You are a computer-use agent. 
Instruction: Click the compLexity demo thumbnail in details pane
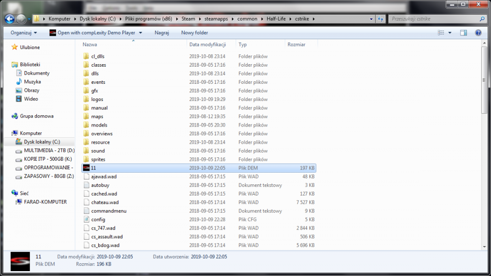click(20, 261)
